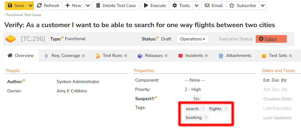This screenshot has width=301, height=129.
Task: Click the People section header
Action: click(13, 71)
